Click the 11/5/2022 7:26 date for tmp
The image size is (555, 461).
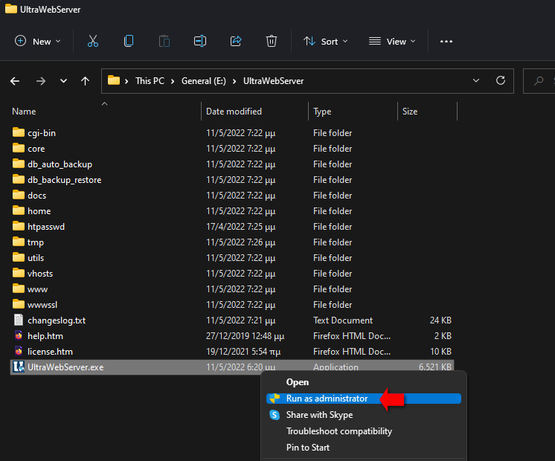point(241,242)
